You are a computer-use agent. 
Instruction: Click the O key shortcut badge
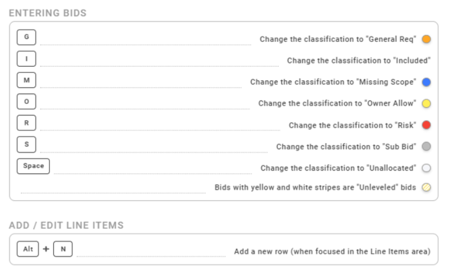point(26,101)
